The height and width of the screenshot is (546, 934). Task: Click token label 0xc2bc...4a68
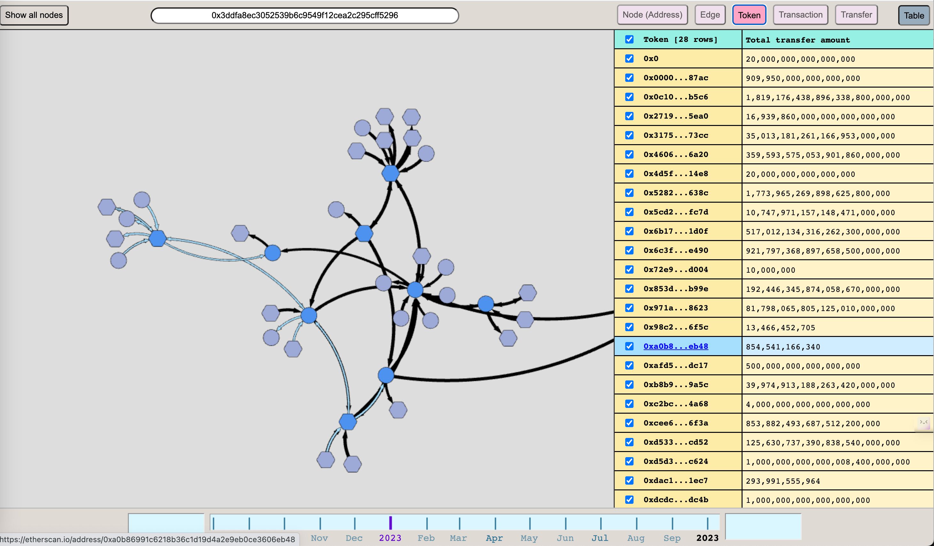coord(676,404)
